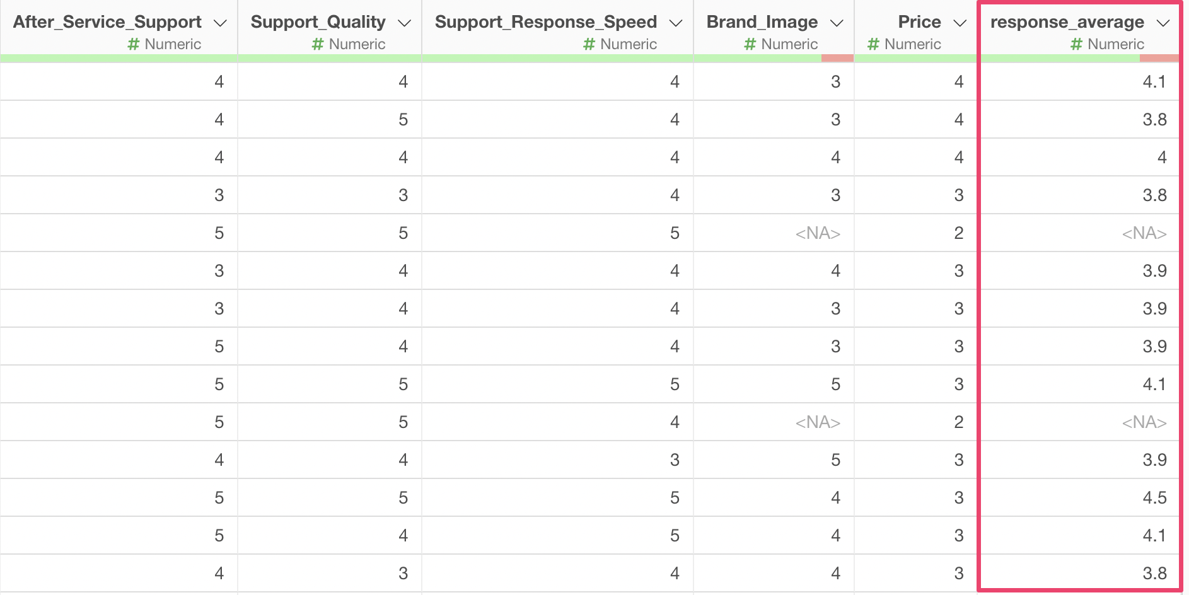Screen dimensions: 1189x595
Task: Expand the Price column menu chevron
Action: pos(960,23)
